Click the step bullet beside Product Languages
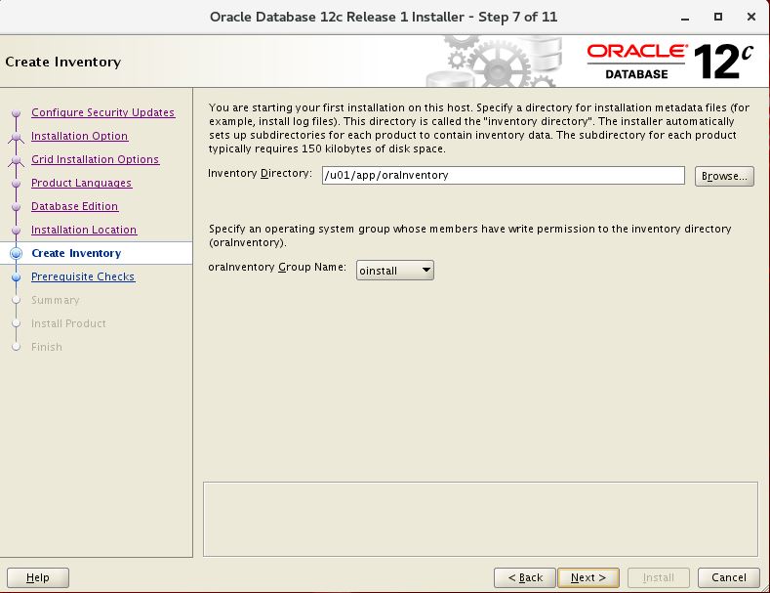Screen dimensions: 770x593 pyautogui.click(x=17, y=184)
